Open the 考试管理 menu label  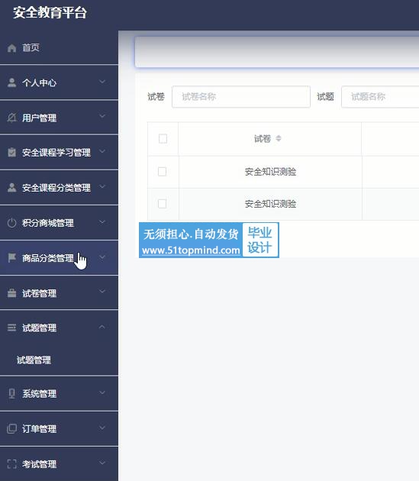pos(39,464)
